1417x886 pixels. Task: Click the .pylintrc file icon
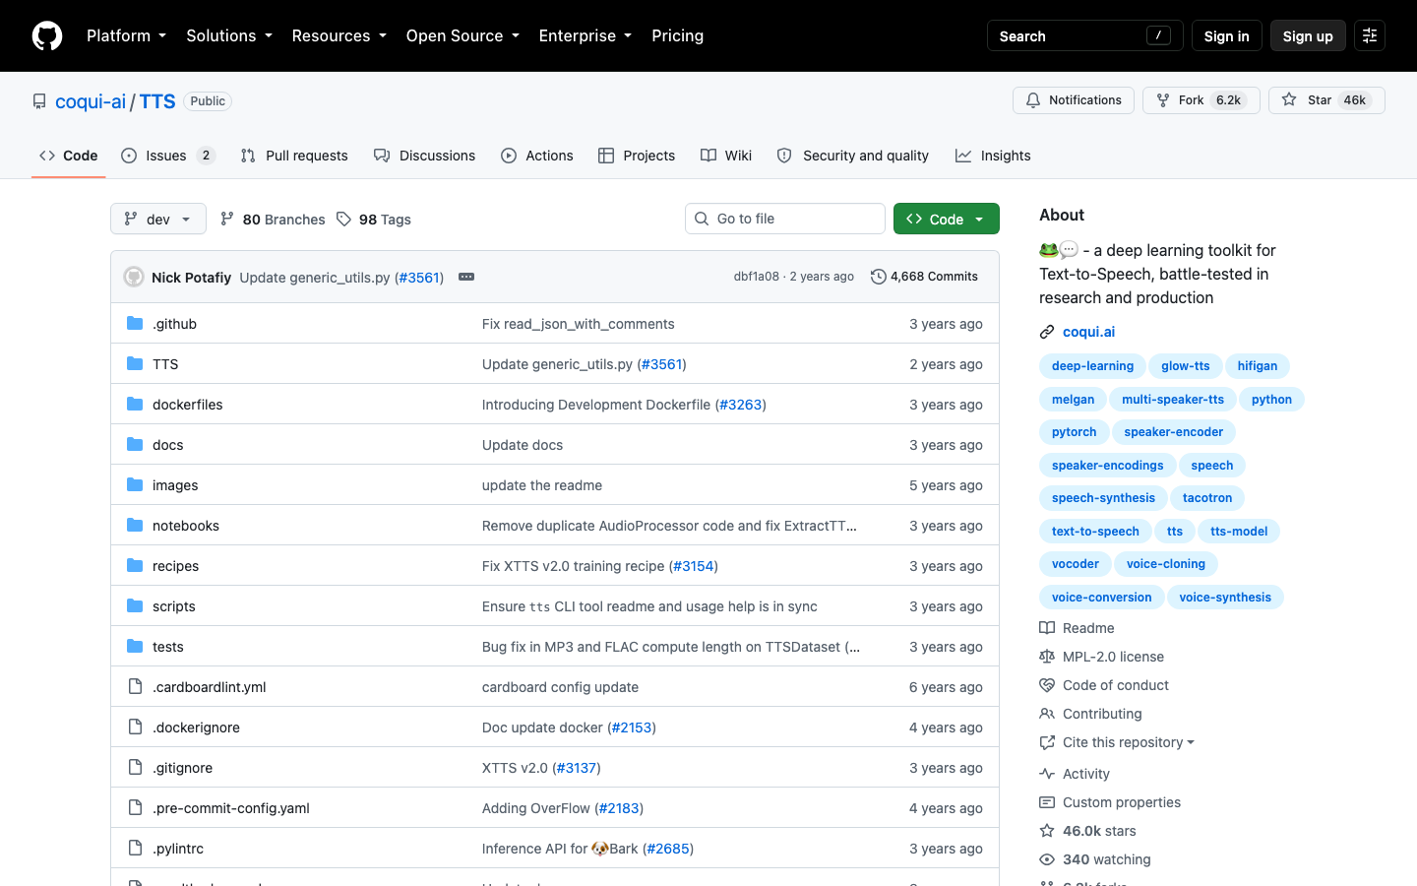point(135,848)
